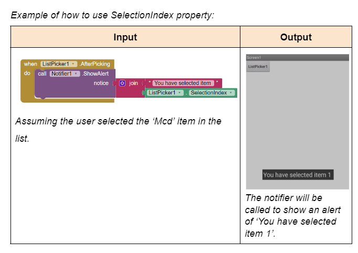
Task: Click the 'Input' column header
Action: click(125, 37)
